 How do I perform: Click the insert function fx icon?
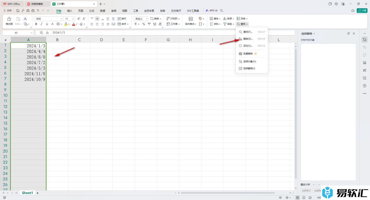tap(47, 33)
